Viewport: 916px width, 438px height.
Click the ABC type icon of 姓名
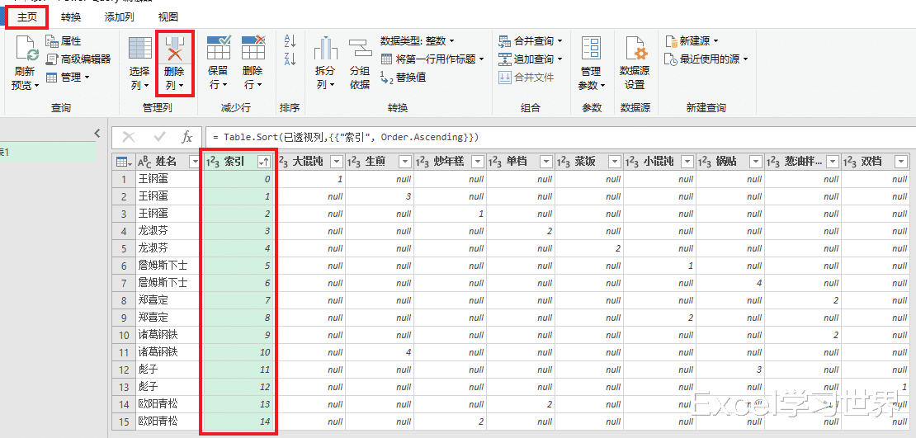click(x=144, y=162)
